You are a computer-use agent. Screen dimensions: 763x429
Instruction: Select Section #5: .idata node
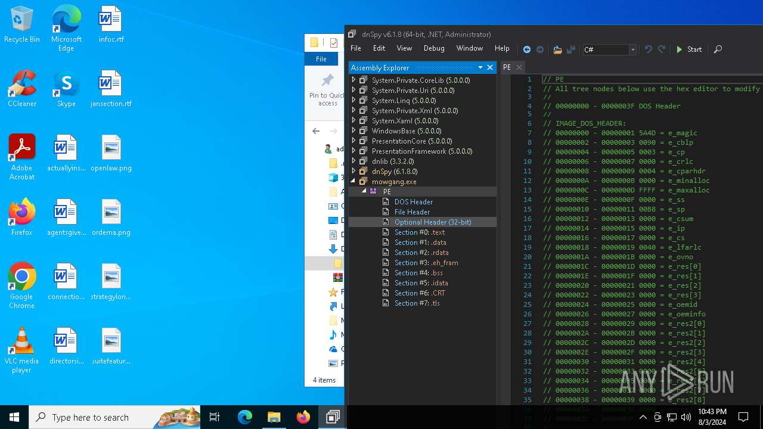pyautogui.click(x=421, y=282)
